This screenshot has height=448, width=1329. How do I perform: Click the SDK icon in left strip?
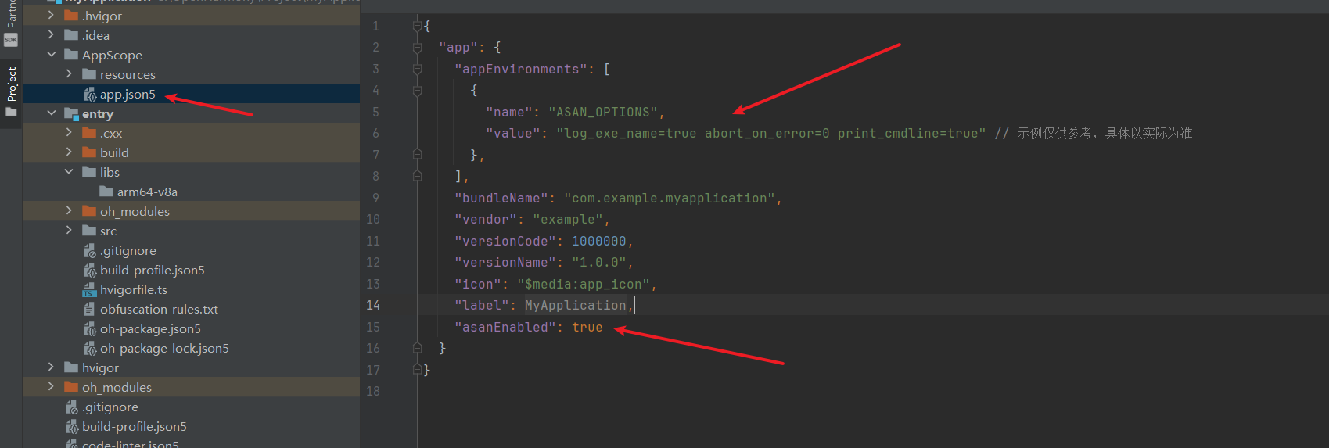click(11, 40)
